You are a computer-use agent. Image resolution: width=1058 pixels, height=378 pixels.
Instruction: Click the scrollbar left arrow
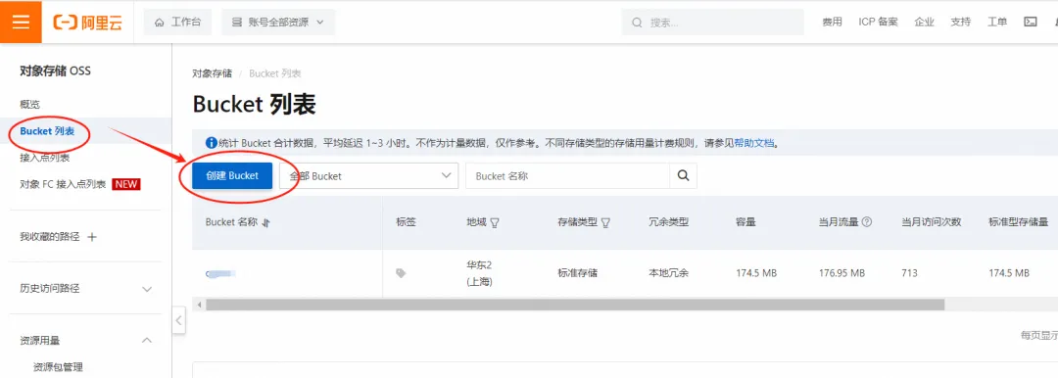pos(199,306)
